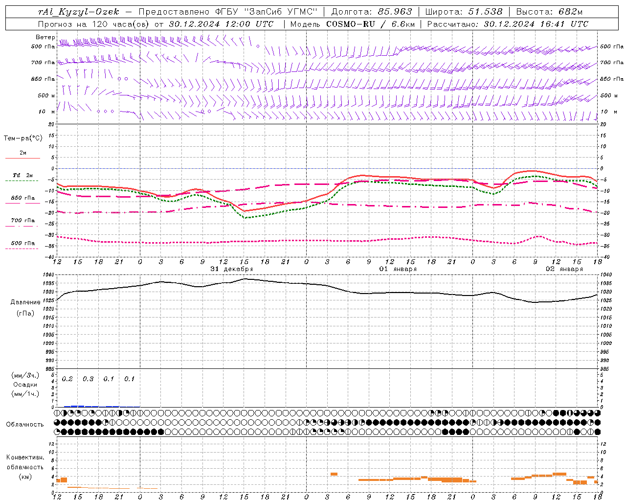Click the 31 декабря date label
Screen dimensions: 626x501
click(232, 269)
